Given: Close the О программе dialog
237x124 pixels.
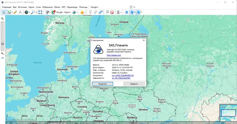Looking at the screenshot, I should coord(144,40).
